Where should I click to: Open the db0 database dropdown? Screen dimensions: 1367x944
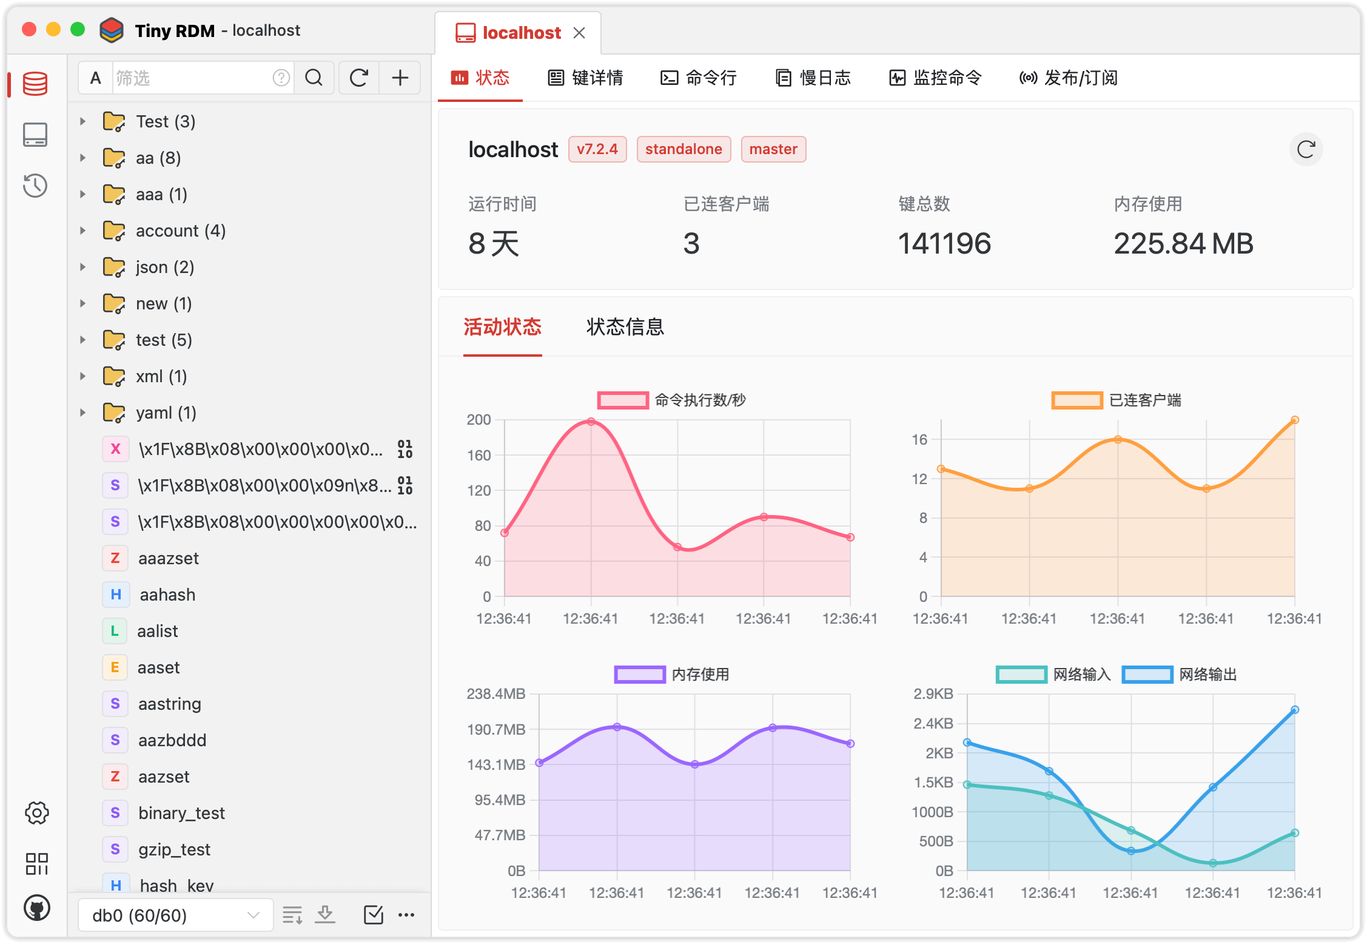[175, 914]
